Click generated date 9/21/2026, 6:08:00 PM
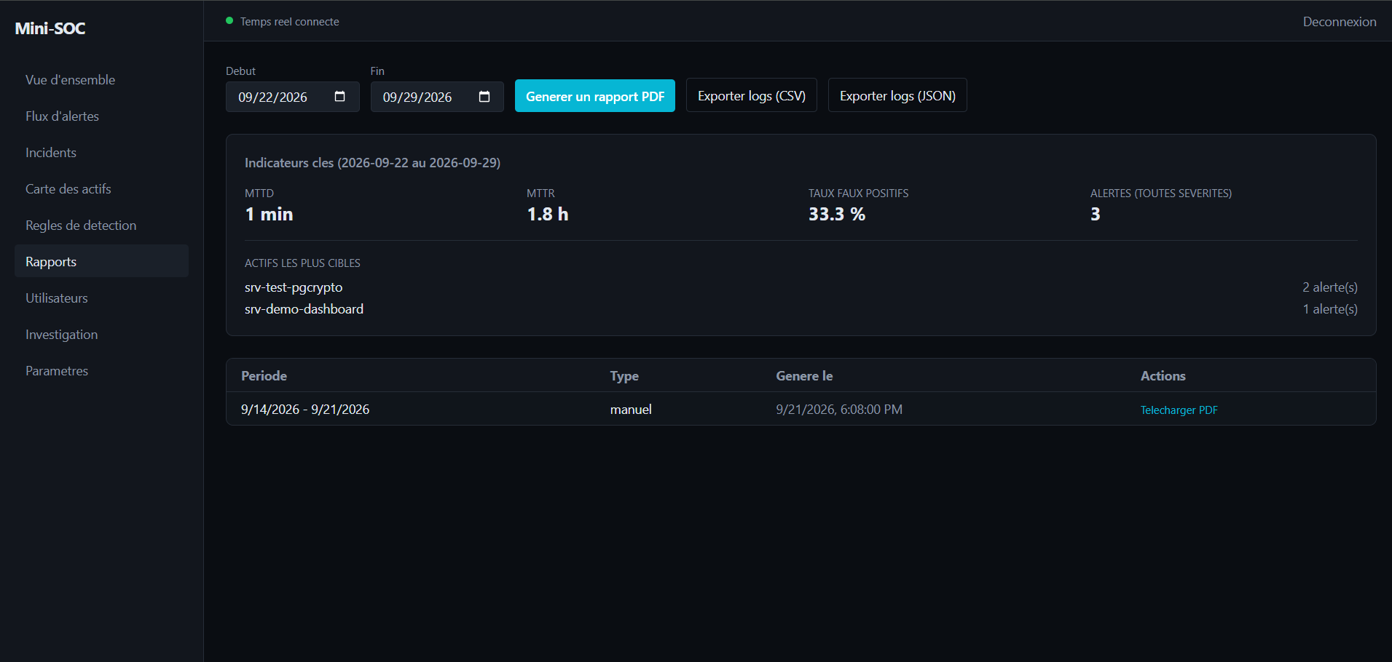1392x662 pixels. 839,410
